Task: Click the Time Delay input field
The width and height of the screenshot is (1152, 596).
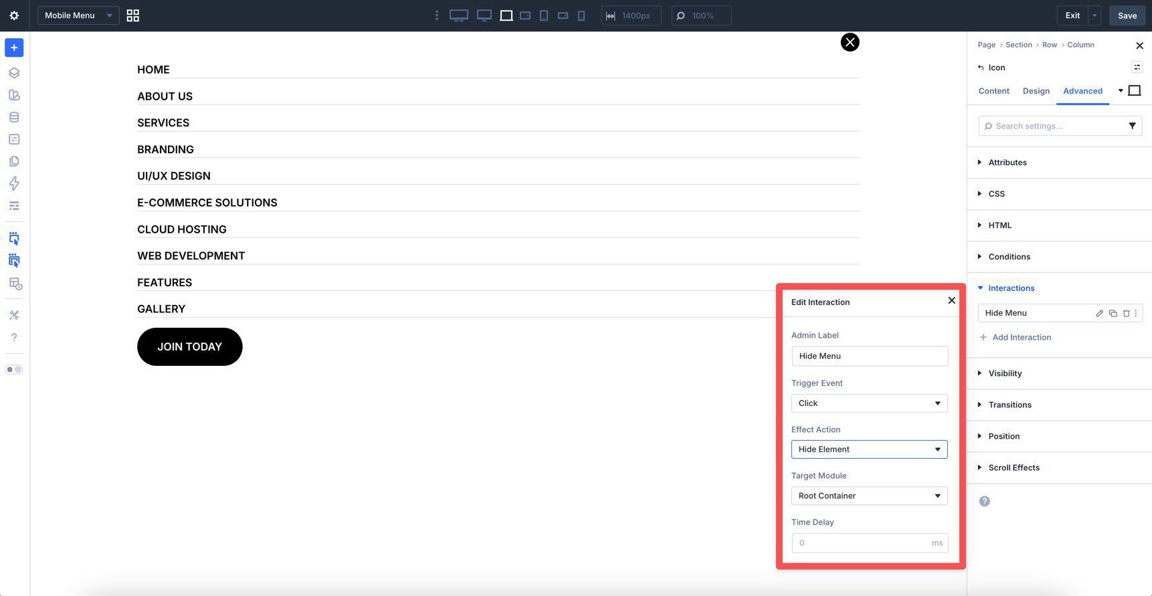Action: [862, 543]
